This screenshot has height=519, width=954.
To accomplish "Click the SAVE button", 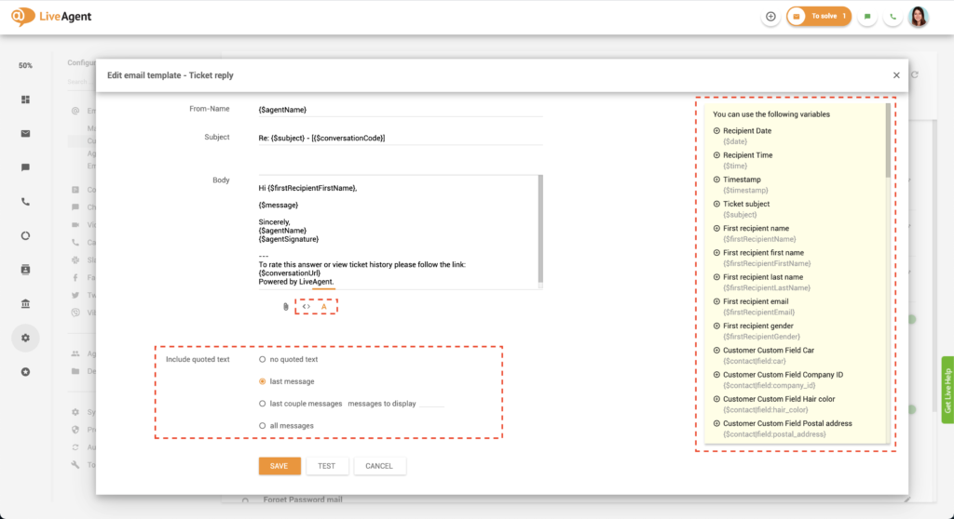I will (x=279, y=466).
